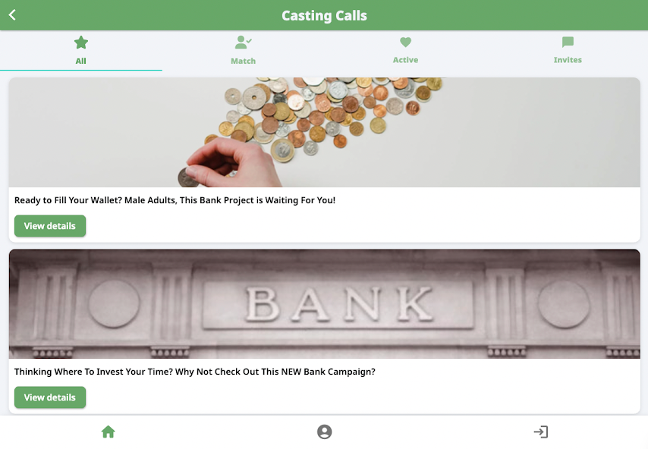Image resolution: width=648 pixels, height=449 pixels.
Task: Open the profile account icon
Action: point(325,432)
